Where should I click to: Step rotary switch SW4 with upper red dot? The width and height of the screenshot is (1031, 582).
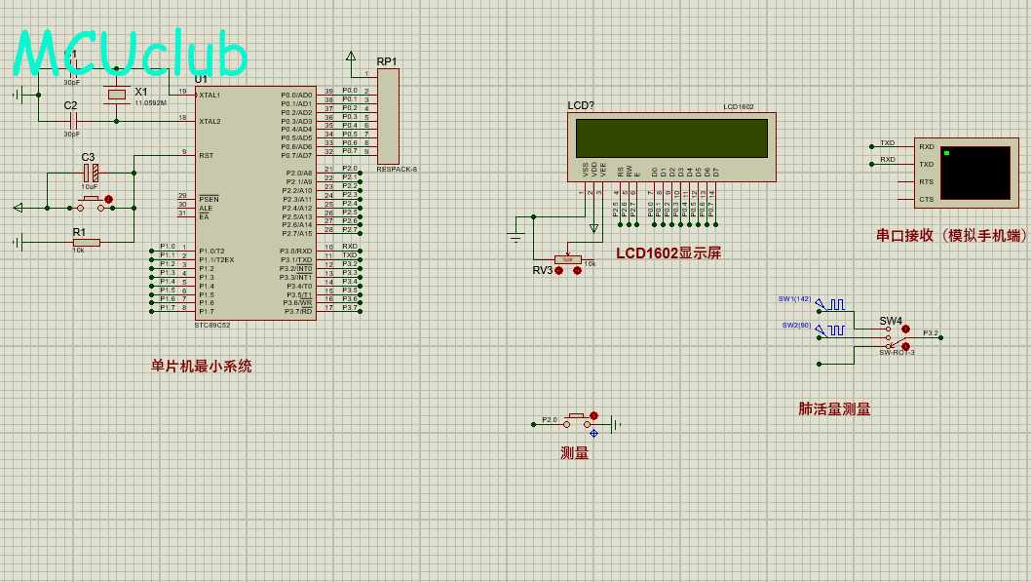tap(905, 330)
